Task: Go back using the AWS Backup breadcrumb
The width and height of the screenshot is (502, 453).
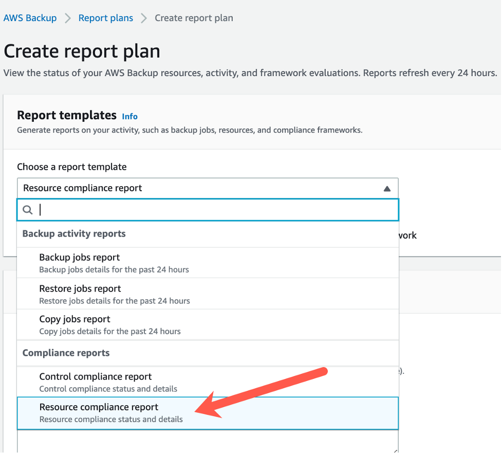Action: click(30, 17)
